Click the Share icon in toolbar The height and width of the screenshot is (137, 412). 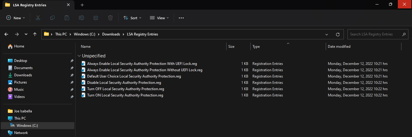[x=96, y=18]
